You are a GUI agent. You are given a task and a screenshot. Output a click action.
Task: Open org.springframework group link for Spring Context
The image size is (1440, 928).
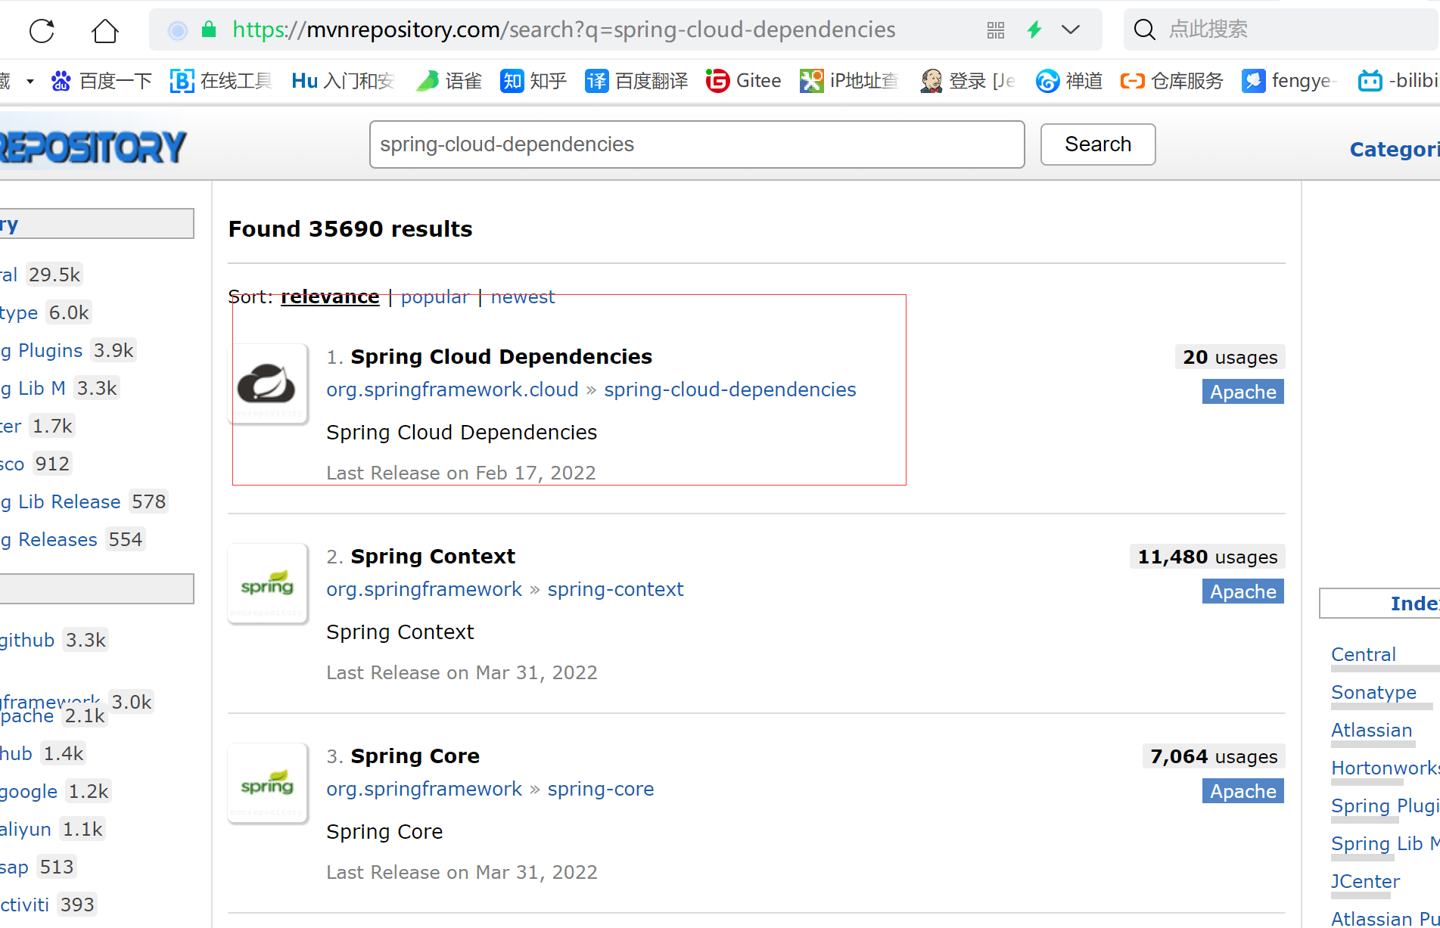(425, 590)
